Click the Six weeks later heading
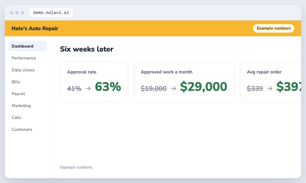 [87, 49]
